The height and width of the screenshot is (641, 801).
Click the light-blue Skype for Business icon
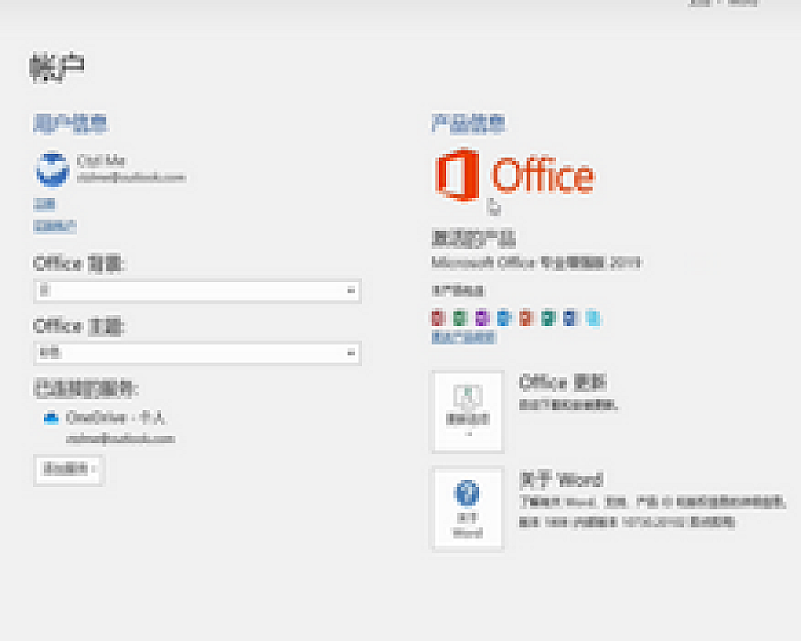point(592,318)
